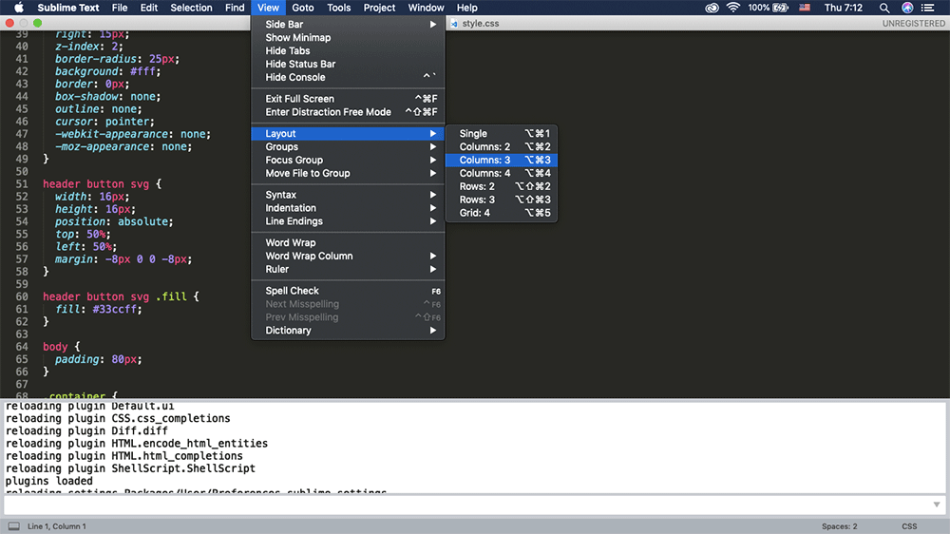Toggle Show Minimap option

[348, 38]
